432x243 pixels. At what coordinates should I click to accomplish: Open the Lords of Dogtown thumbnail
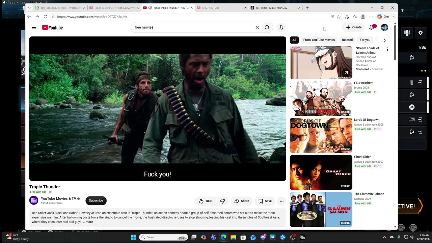click(x=321, y=135)
